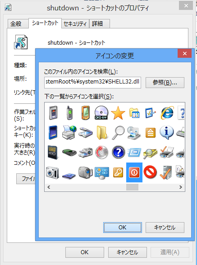
Task: Click the icon list left scroll arrow
Action: point(49,187)
